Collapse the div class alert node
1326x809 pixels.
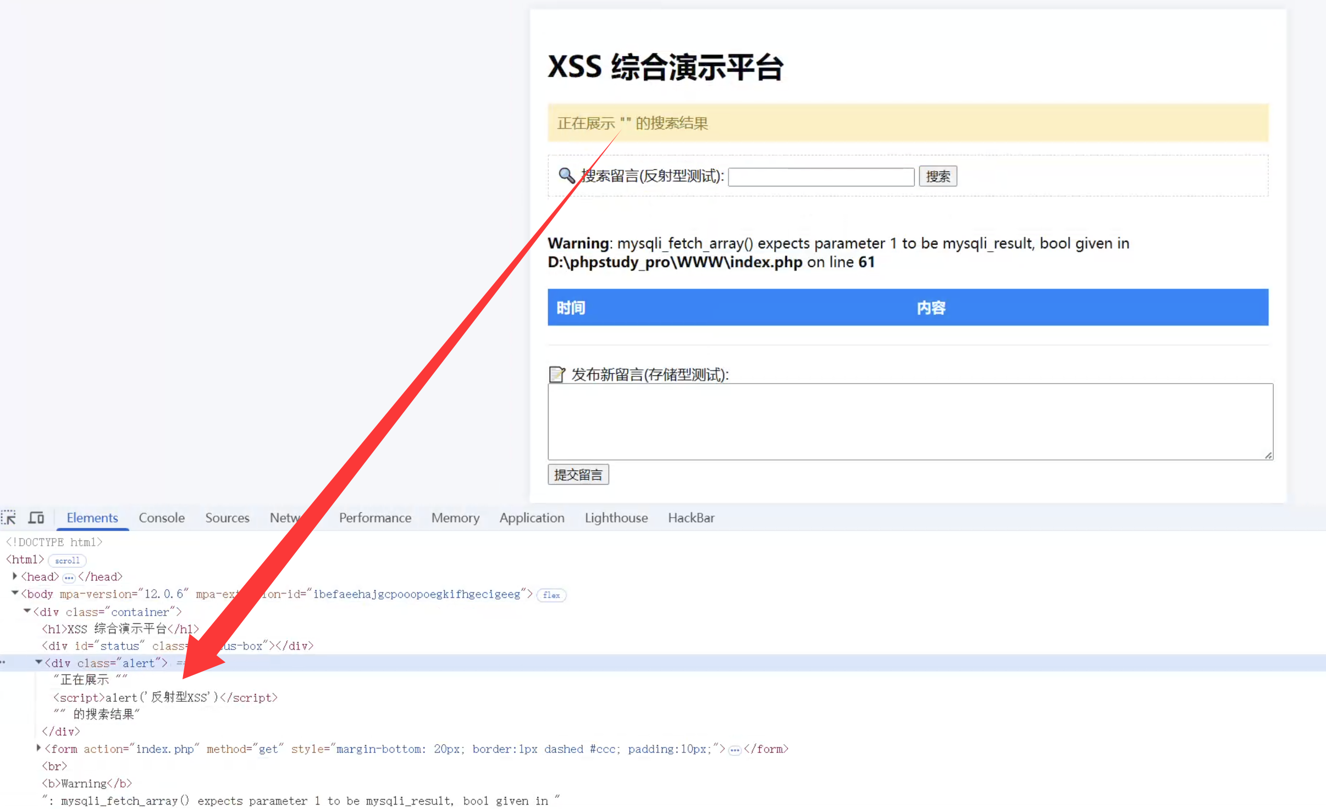(38, 662)
